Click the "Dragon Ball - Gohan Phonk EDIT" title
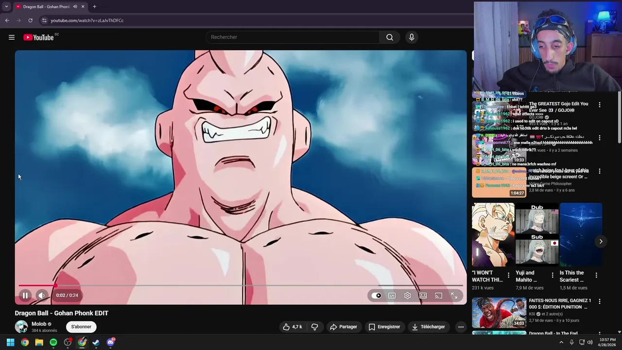 (x=61, y=313)
